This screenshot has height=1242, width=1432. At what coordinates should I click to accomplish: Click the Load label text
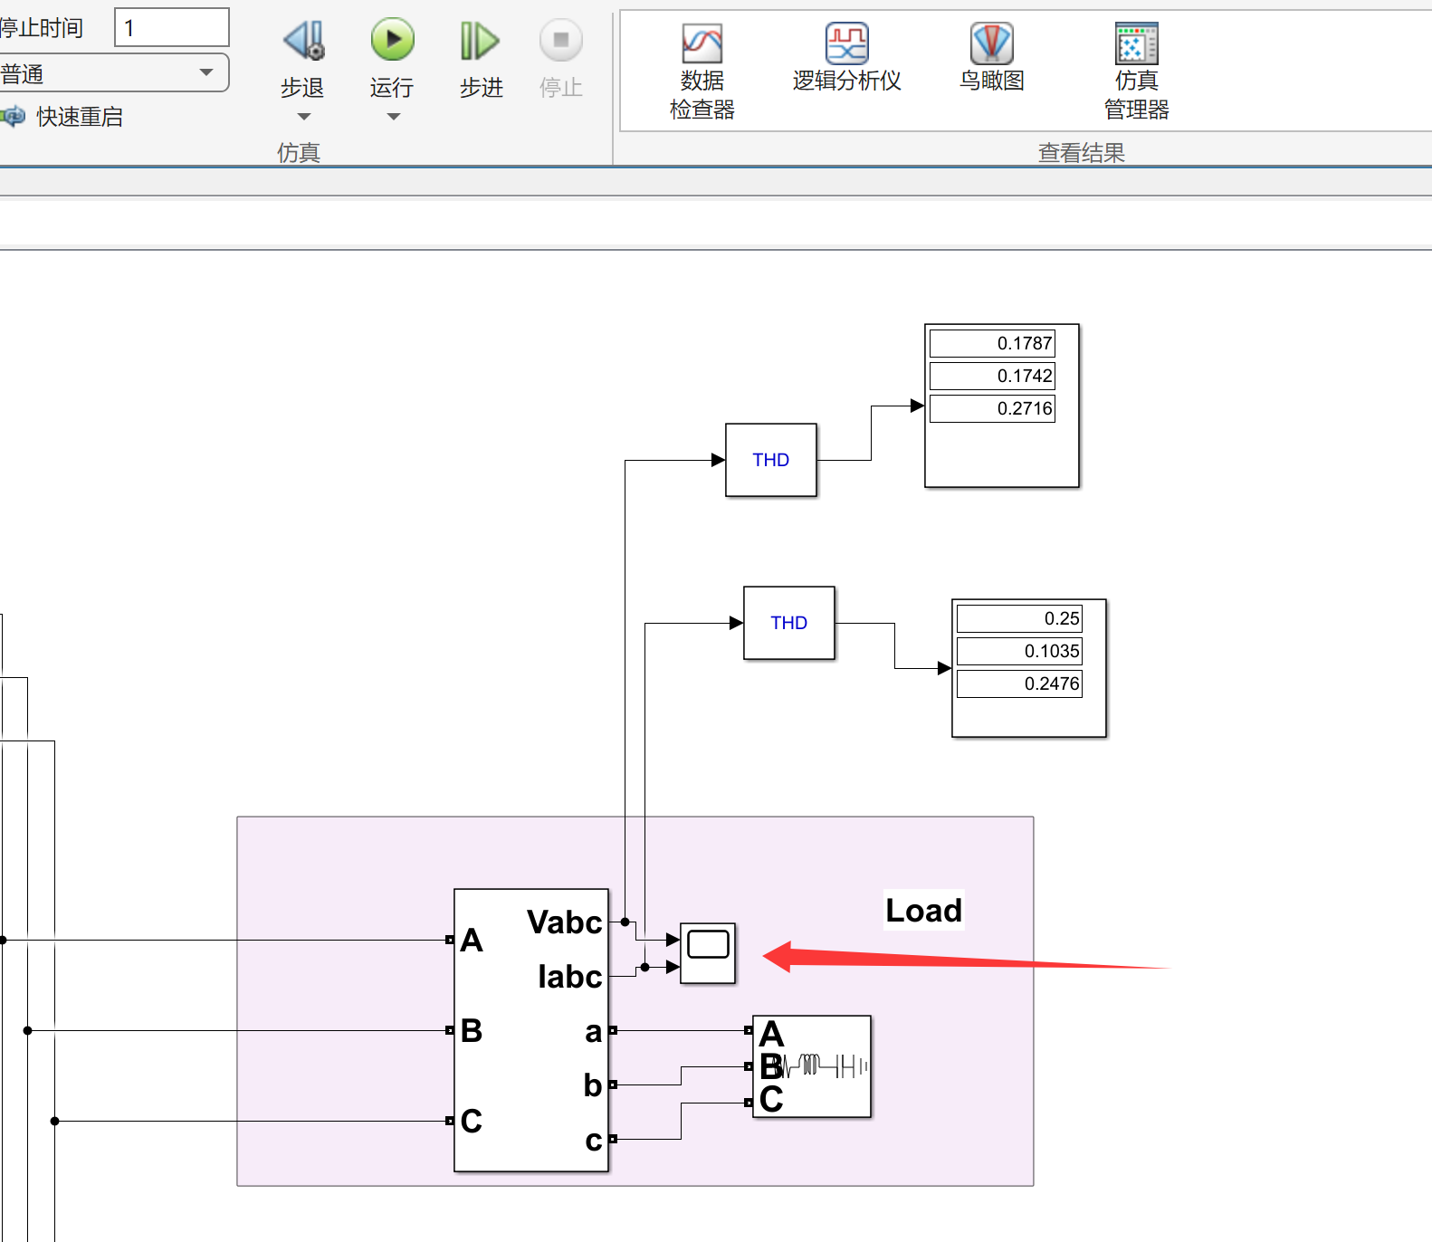coord(923,910)
